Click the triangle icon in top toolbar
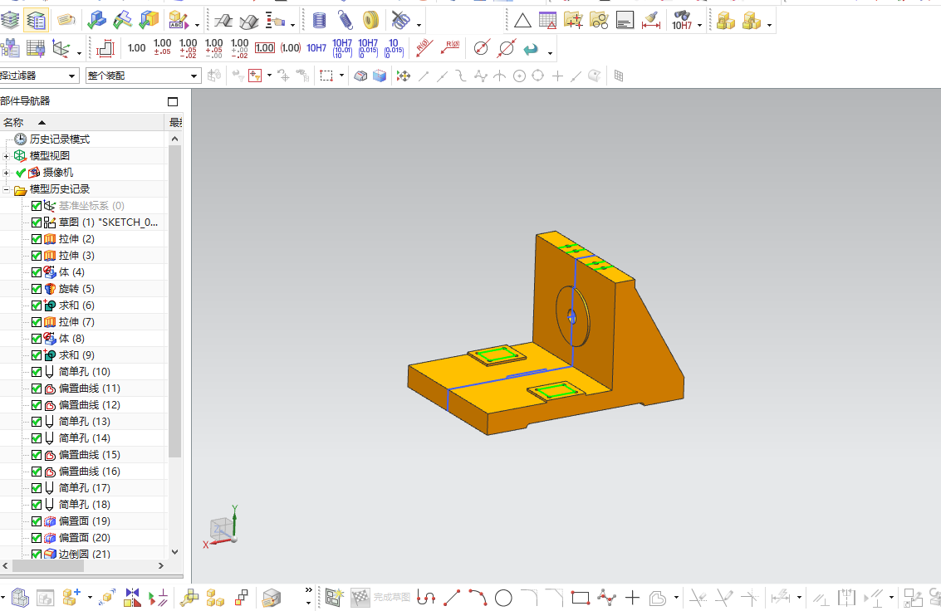Screen dimensions: 941x611 point(522,22)
